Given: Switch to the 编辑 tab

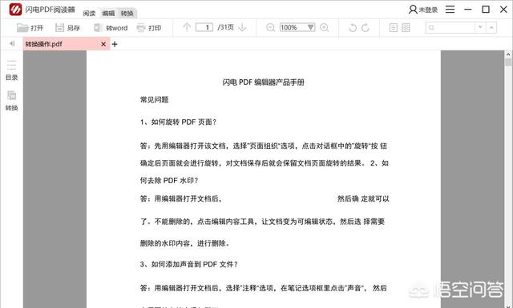Looking at the screenshot, I should (x=108, y=13).
